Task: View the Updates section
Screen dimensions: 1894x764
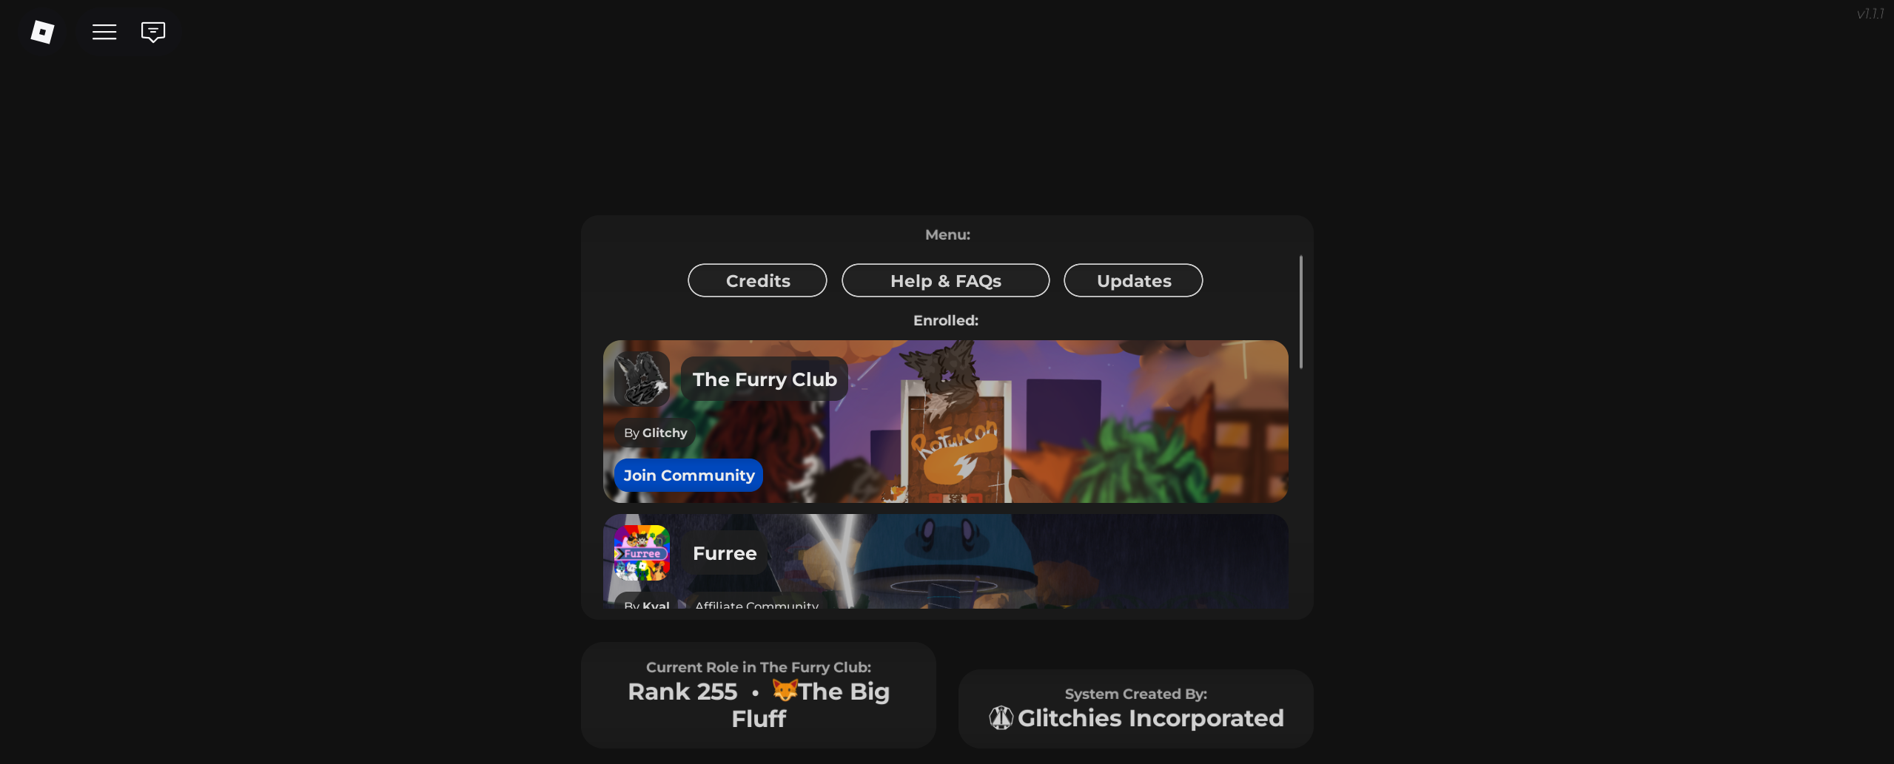Action: (1133, 280)
